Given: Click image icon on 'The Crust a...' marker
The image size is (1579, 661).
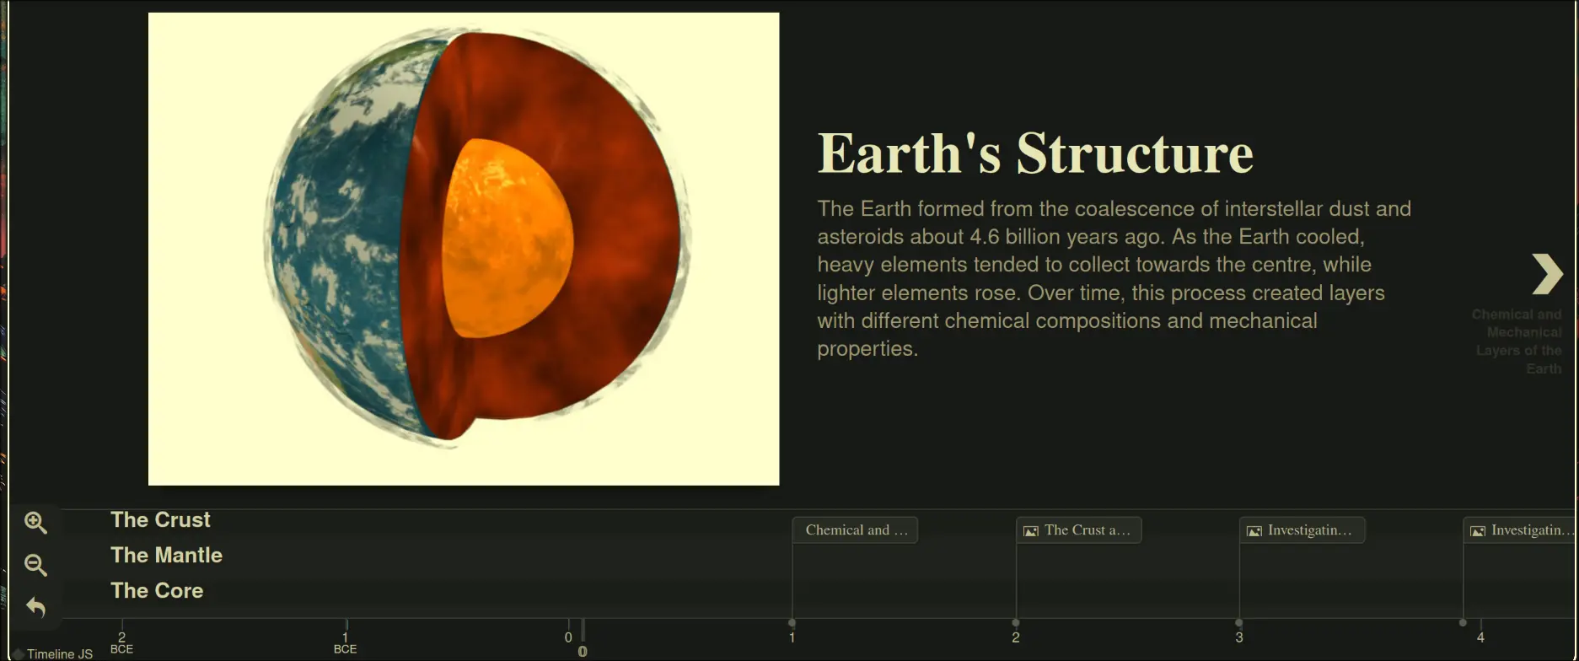Looking at the screenshot, I should pos(1030,531).
